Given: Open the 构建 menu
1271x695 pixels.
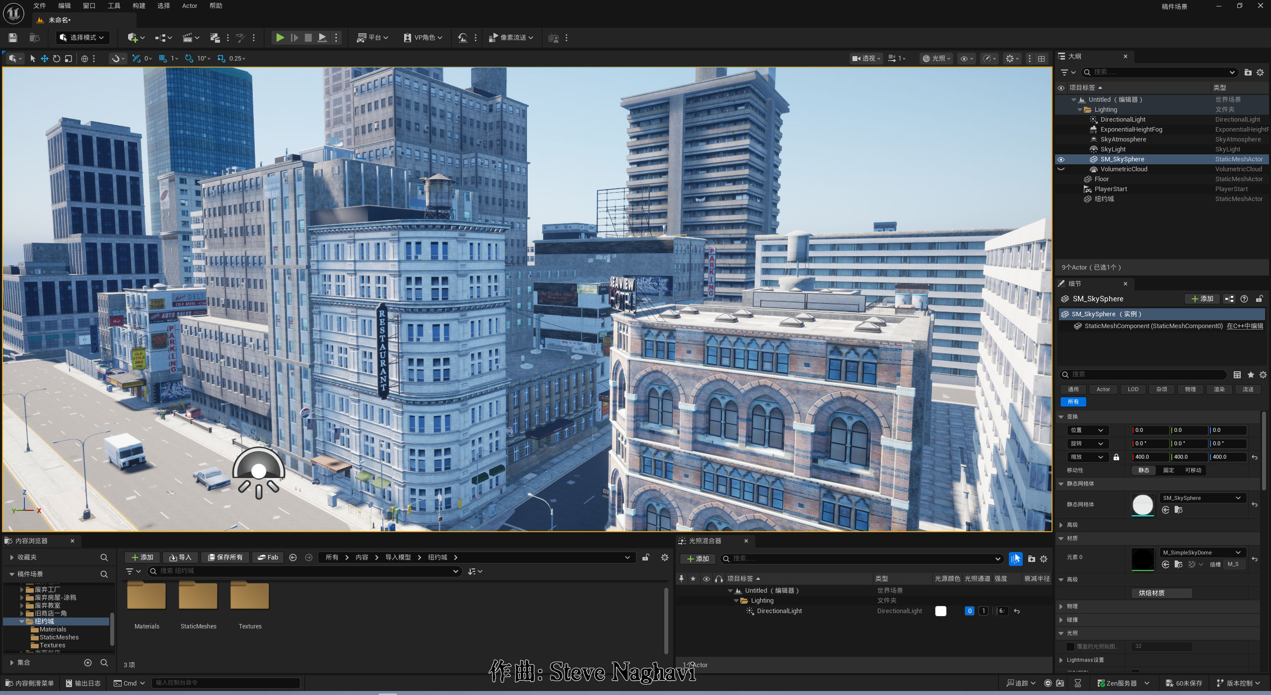Looking at the screenshot, I should [x=139, y=6].
